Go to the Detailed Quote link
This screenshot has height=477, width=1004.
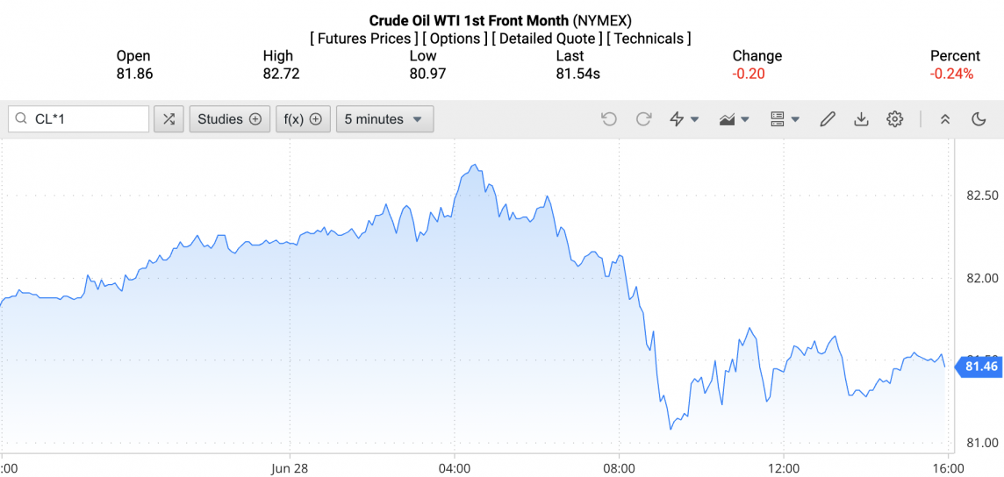547,39
